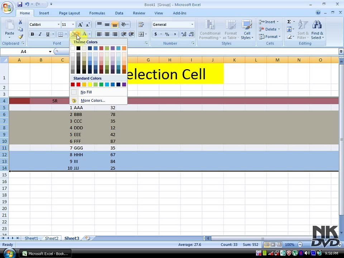Viewport: 344px width, 258px height.
Task: Toggle Wrap Text
Action: 141,25
